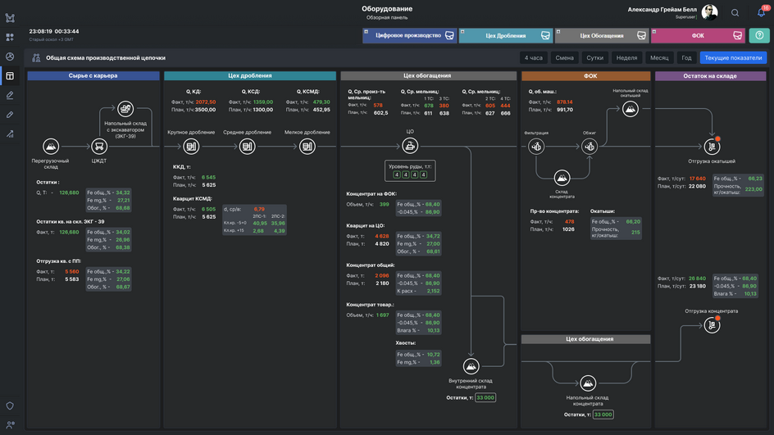Viewport: 774px width, 435px height.
Task: Click the Отгрузка окатышей shipment icon
Action: 712,147
